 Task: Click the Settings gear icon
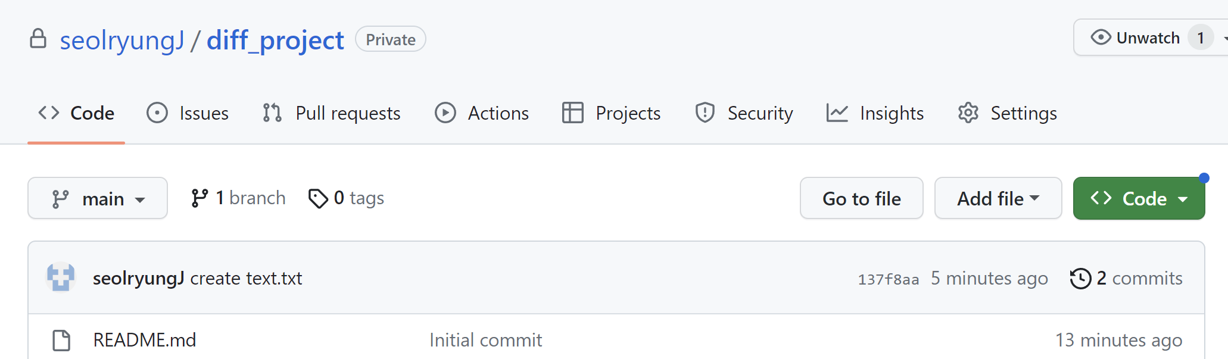968,113
